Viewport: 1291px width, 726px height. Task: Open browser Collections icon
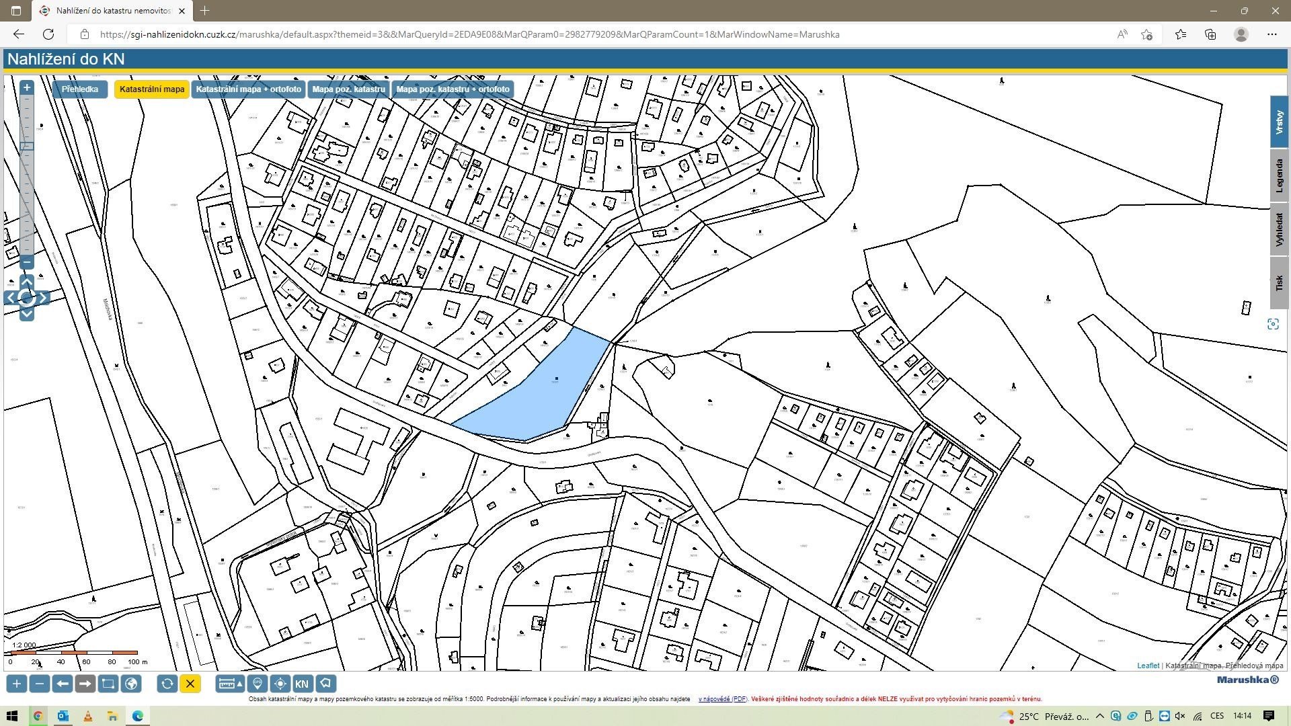(1210, 34)
